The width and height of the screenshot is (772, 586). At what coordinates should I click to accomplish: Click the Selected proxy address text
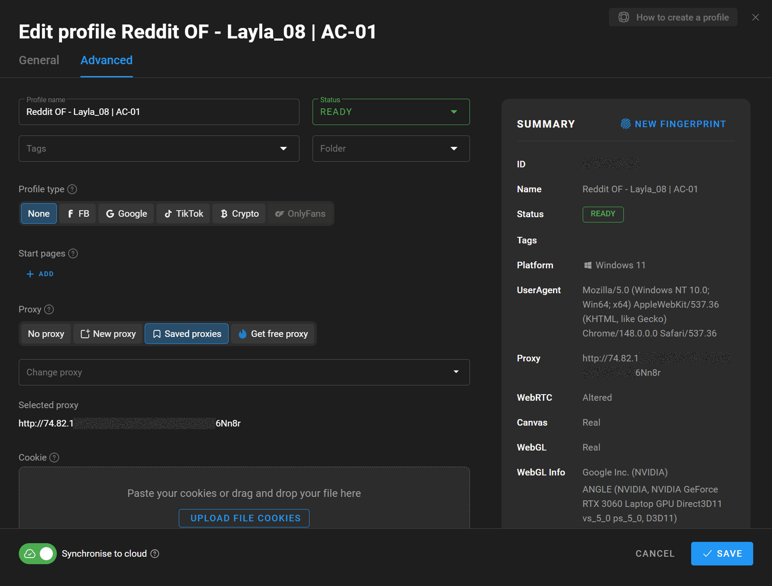click(x=129, y=423)
